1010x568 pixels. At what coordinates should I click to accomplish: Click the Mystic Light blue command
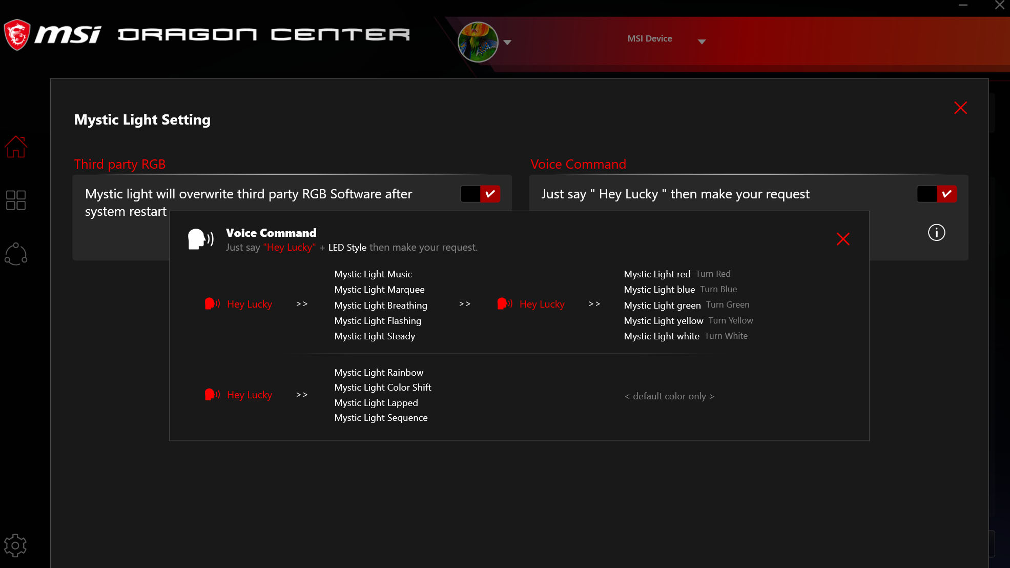pyautogui.click(x=659, y=290)
